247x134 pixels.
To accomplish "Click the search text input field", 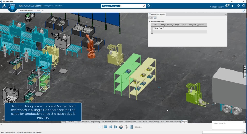I will tap(131, 6).
